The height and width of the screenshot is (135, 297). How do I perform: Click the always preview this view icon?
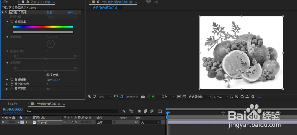coord(89,97)
